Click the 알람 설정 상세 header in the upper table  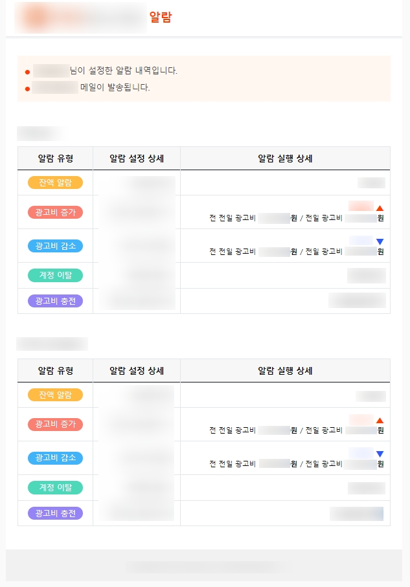point(137,159)
